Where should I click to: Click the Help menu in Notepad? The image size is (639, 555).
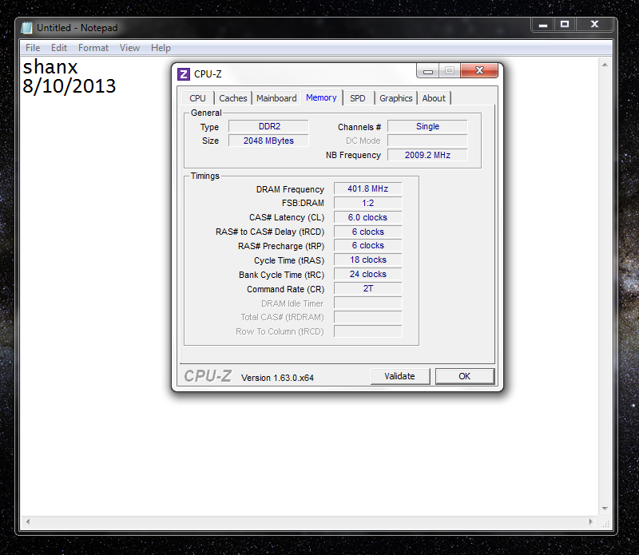coord(161,48)
